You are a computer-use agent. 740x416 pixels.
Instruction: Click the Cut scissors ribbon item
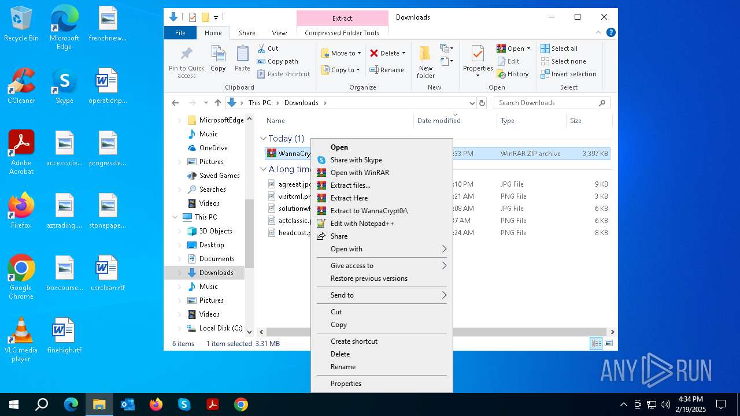(268, 49)
